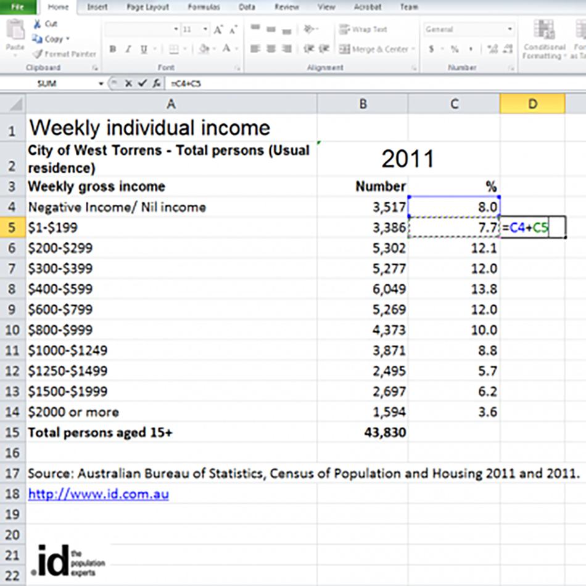Click the Middle Align icon
The width and height of the screenshot is (586, 586).
271,29
